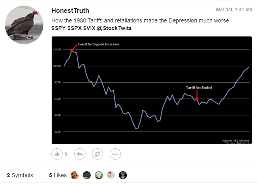This screenshot has height=184, width=257.
Task: Show the 2 Symbols list
Action: click(x=20, y=175)
